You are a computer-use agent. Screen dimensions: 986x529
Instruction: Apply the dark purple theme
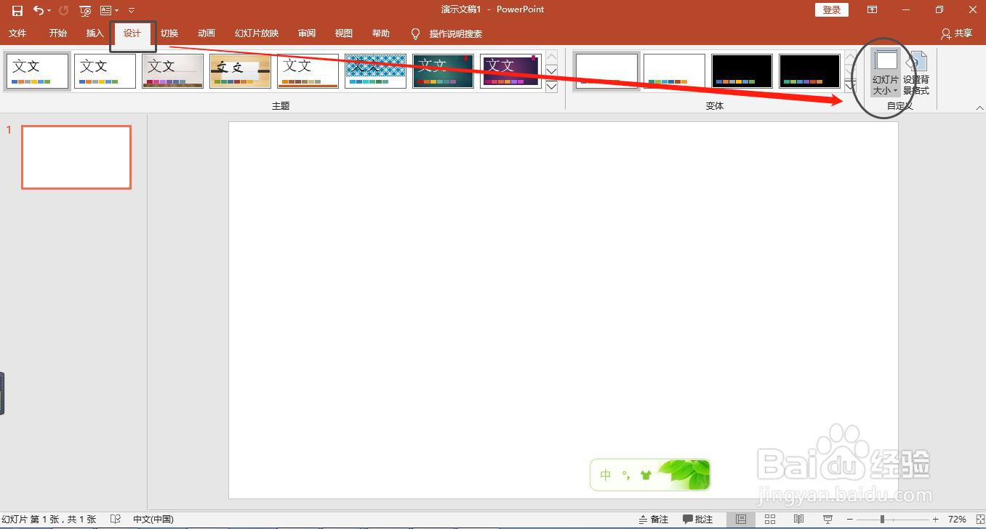[x=511, y=71]
